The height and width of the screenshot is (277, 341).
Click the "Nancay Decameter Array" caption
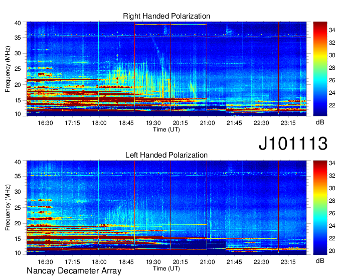pos(74,271)
